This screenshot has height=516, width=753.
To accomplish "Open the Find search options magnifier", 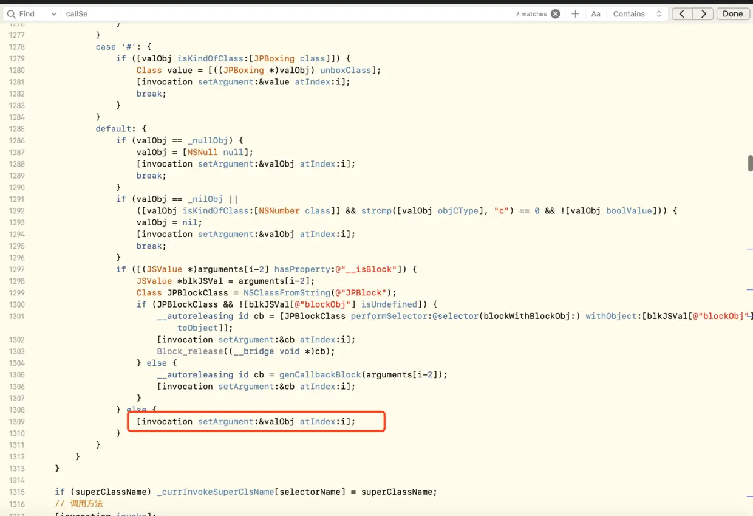I will [11, 14].
